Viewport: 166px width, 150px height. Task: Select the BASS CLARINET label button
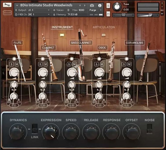tap(81, 43)
